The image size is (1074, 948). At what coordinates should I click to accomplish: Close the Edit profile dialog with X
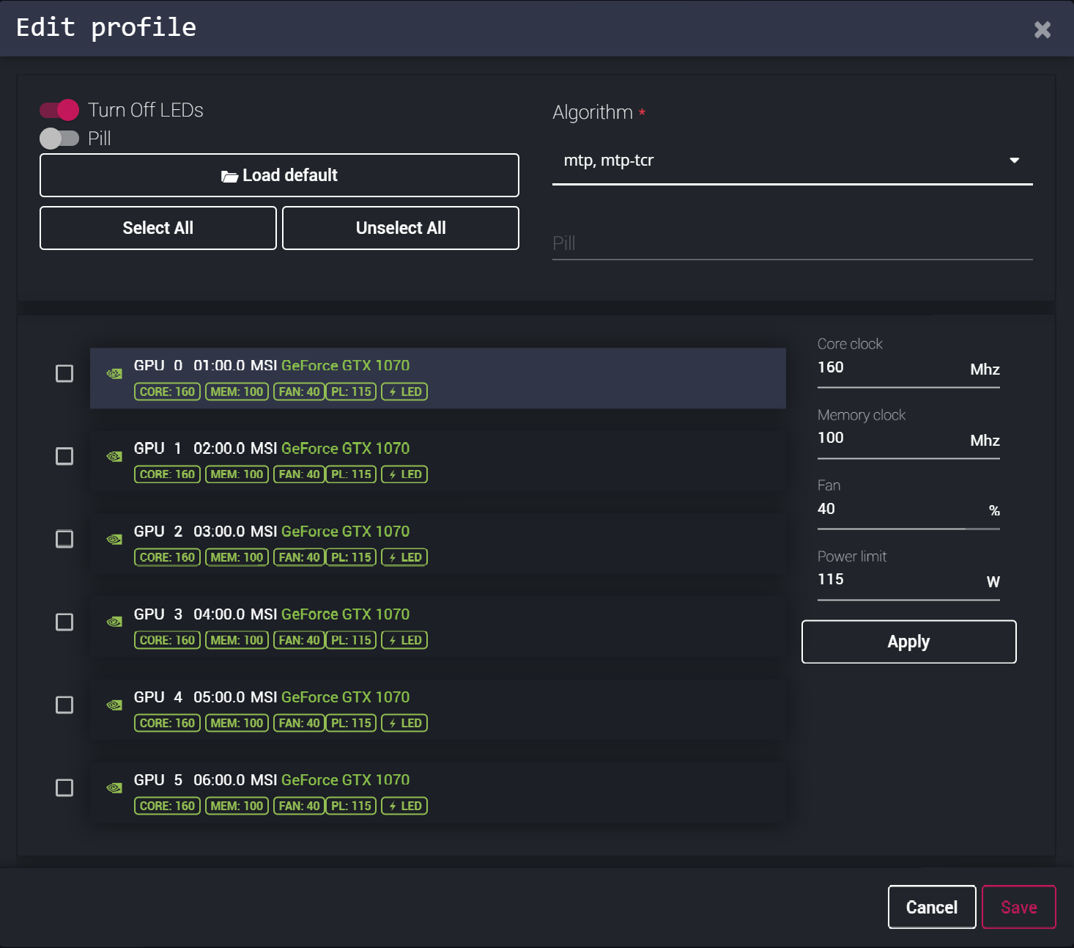pos(1042,29)
